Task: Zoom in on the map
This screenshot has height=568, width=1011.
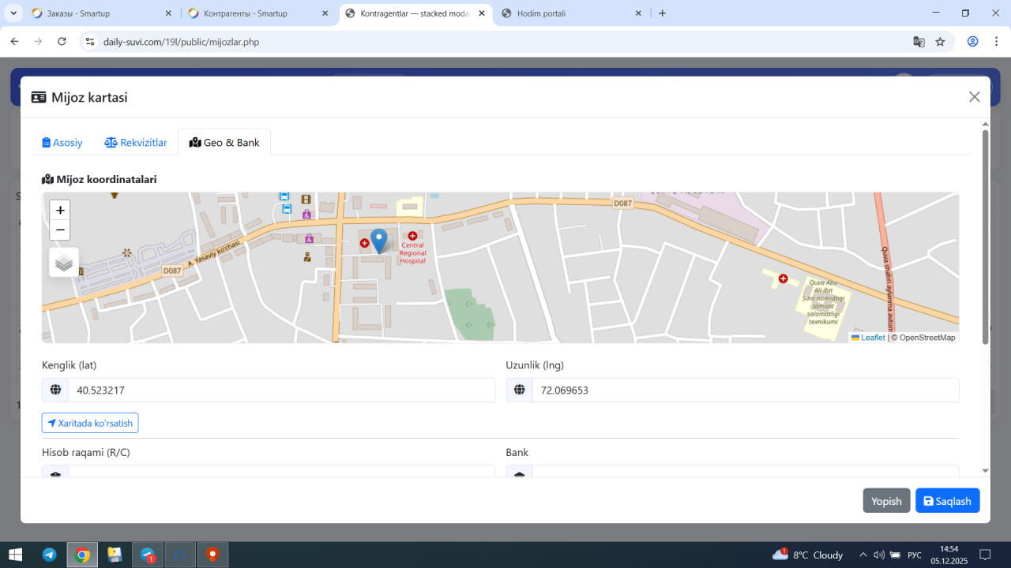Action: [x=60, y=211]
